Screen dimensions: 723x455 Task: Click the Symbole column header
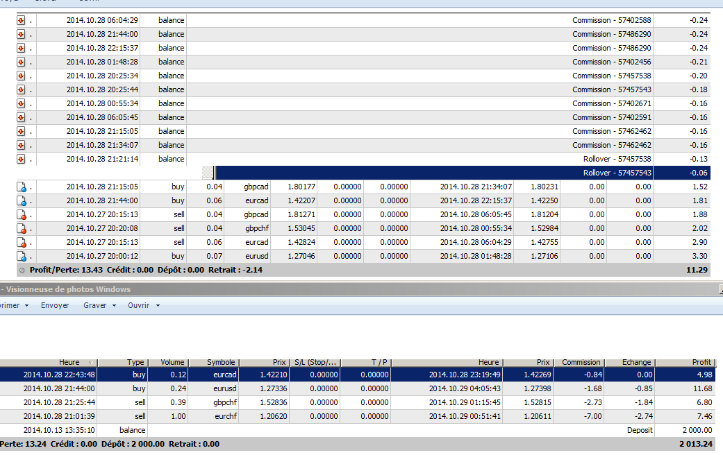point(221,362)
